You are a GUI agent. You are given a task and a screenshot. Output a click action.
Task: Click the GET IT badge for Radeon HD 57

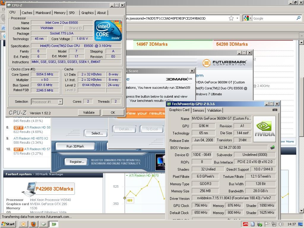(x=18, y=149)
